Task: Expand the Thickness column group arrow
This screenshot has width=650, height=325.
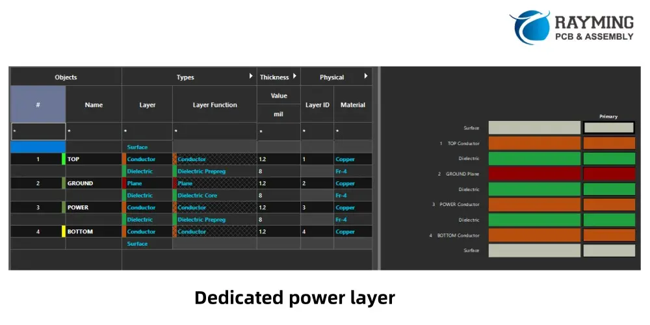Action: 294,77
